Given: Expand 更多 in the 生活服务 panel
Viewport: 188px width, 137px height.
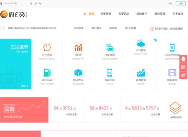Looking at the screenshot, I should coord(25,86).
